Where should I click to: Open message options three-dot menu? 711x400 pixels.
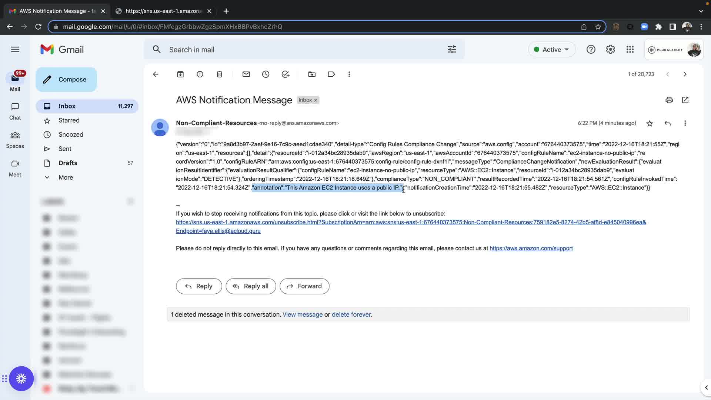click(685, 123)
